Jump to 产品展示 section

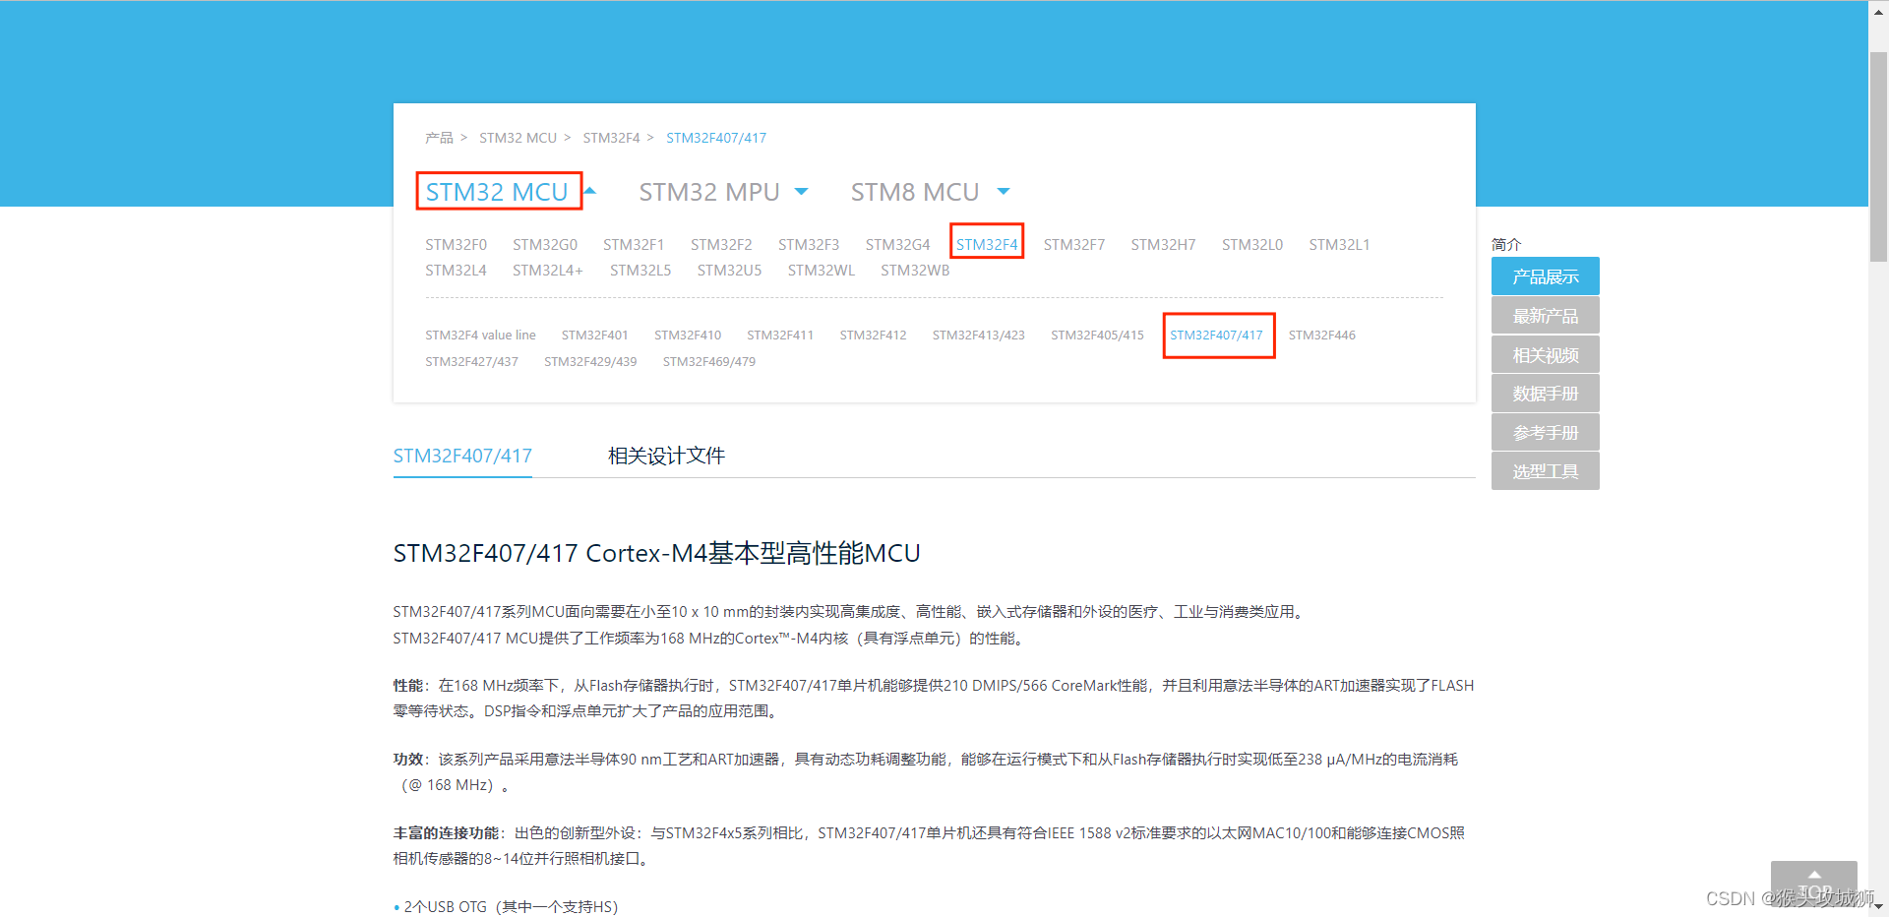1546,276
